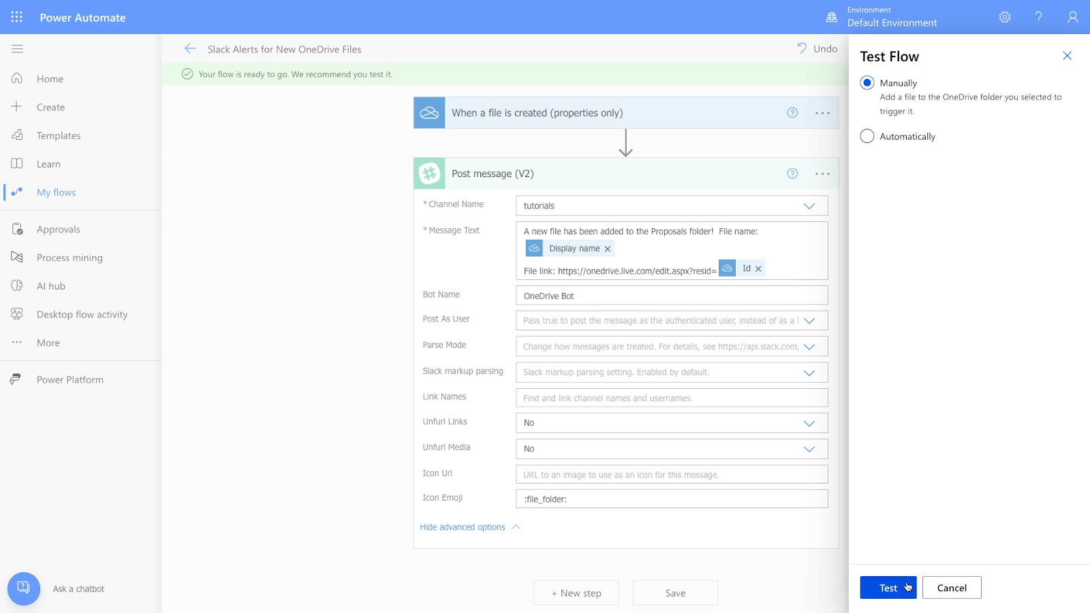
Task: Collapse the trigger step header
Action: [x=625, y=113]
